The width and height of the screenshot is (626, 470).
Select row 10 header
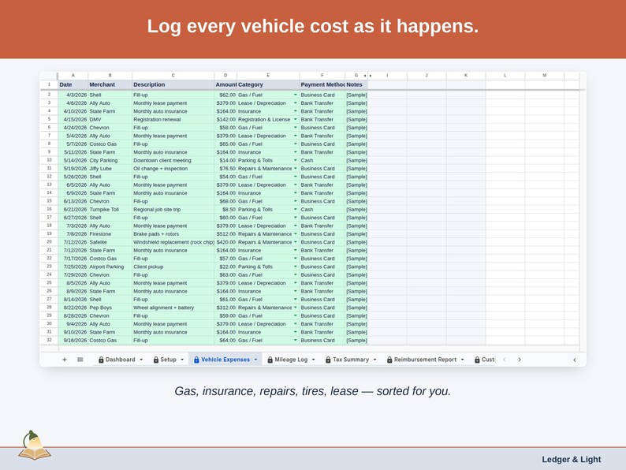pos(49,160)
